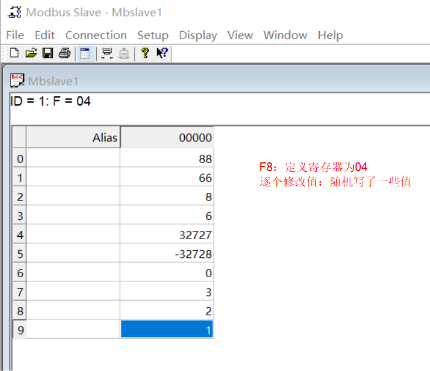Click the Connect toolbar icon

tap(107, 53)
